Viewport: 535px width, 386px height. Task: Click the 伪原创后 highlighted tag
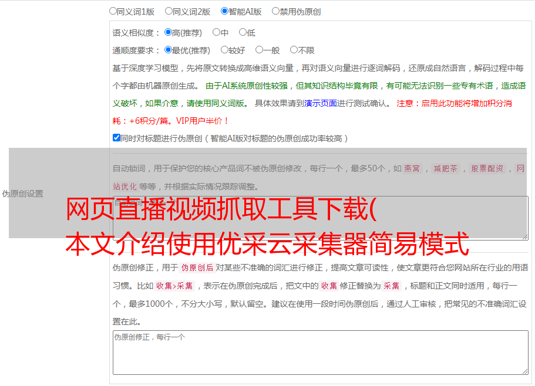pyautogui.click(x=197, y=268)
